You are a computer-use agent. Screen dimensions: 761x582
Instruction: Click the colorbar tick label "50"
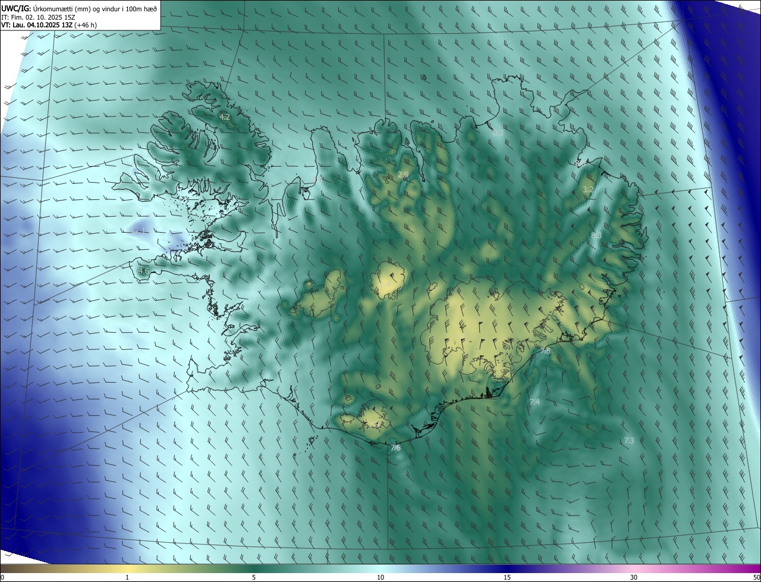(756, 577)
